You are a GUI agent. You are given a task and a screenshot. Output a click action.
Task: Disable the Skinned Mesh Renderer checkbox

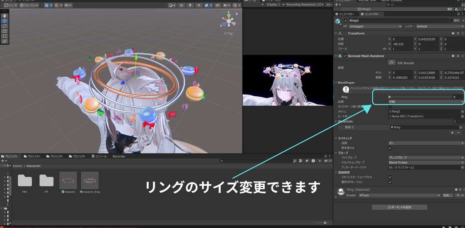[x=345, y=56]
